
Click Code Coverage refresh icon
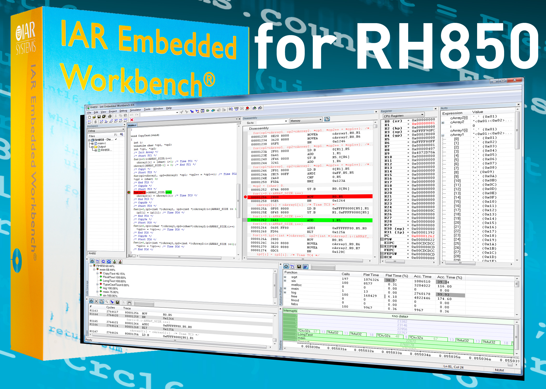[x=103, y=261]
